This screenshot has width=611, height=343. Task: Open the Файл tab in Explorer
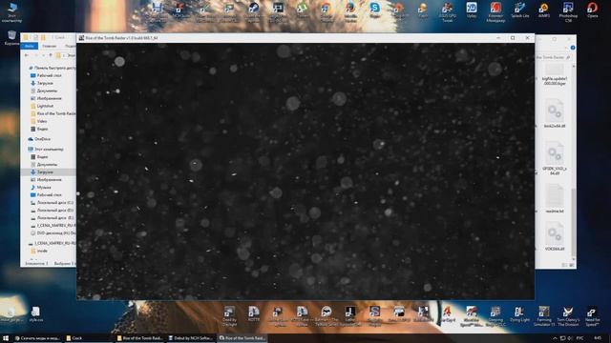30,46
